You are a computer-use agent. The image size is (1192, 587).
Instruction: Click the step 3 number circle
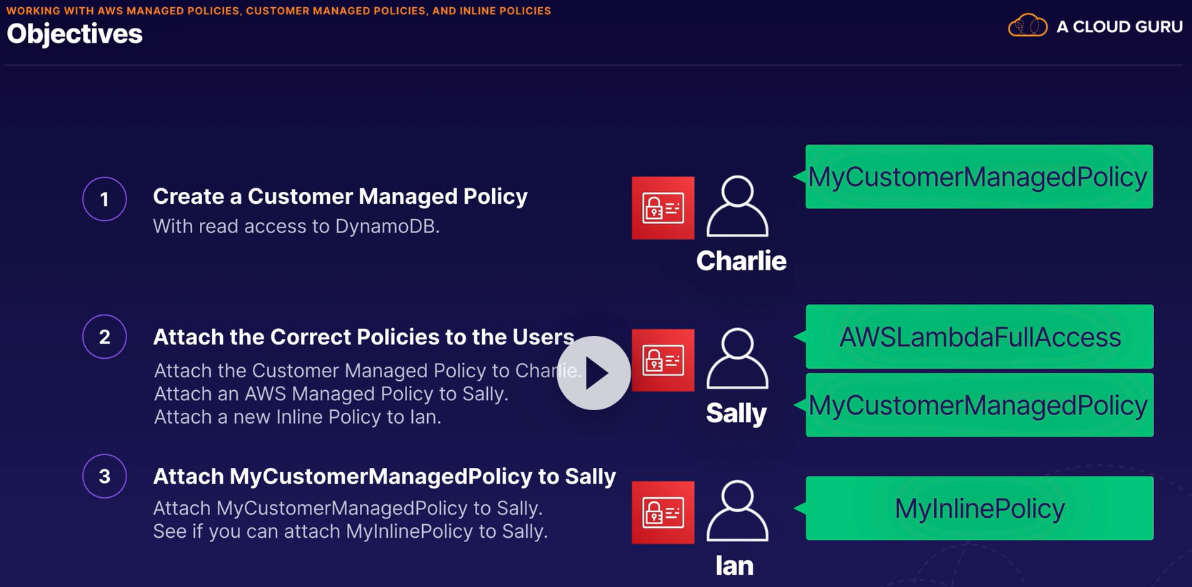coord(104,476)
